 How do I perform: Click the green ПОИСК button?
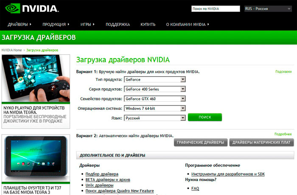point(205,117)
